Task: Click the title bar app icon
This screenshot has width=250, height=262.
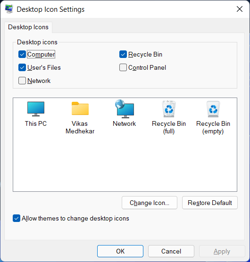Action: point(9,9)
